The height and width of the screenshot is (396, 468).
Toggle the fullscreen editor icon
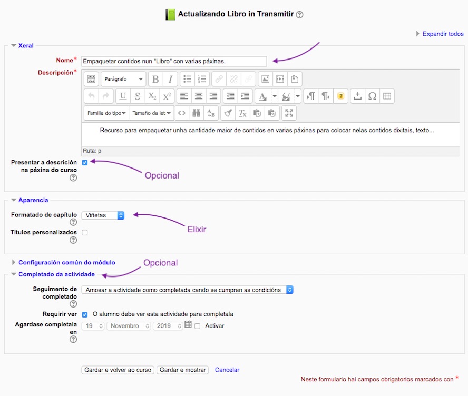289,113
